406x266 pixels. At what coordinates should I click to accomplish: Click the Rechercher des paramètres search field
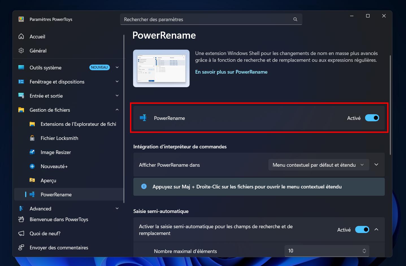(211, 19)
